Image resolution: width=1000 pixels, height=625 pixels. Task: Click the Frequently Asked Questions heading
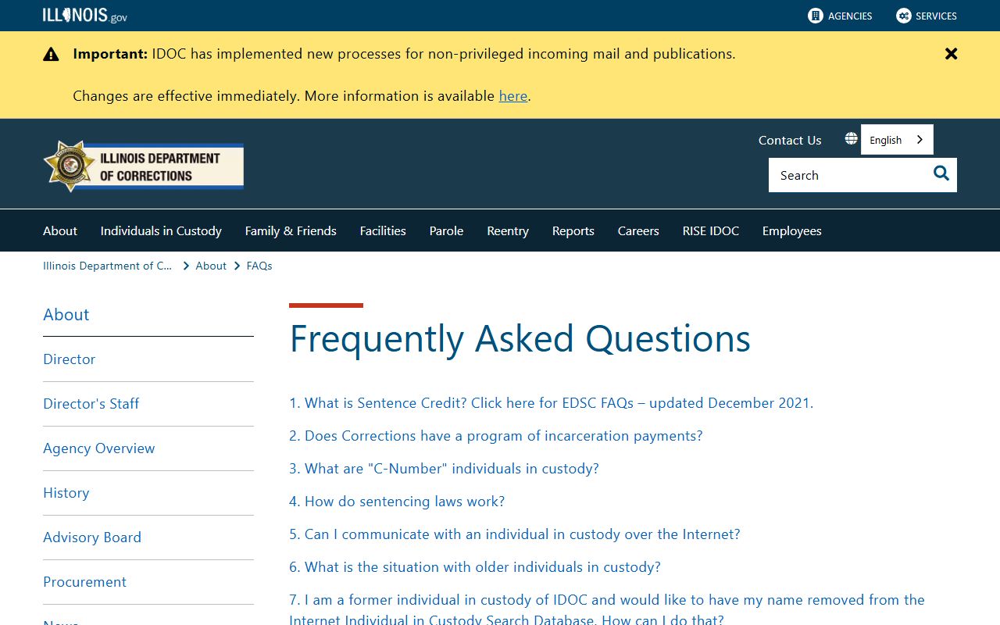click(x=520, y=339)
